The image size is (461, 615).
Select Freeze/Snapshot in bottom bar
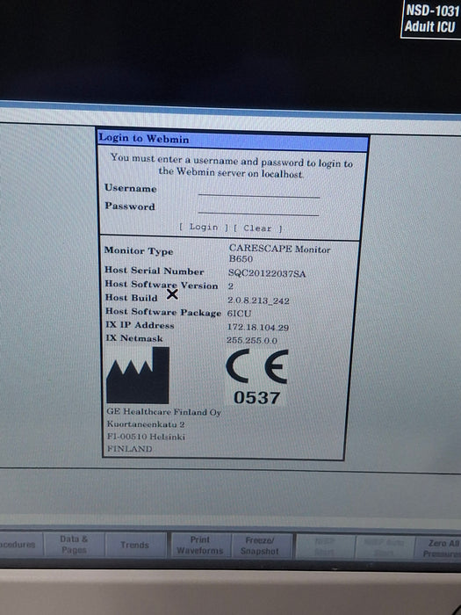(x=260, y=546)
